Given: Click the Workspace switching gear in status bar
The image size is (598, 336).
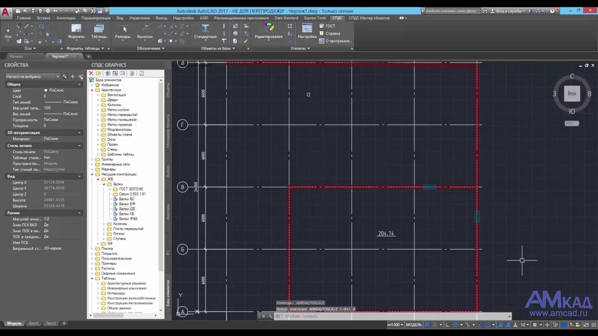Looking at the screenshot, I should [x=535, y=325].
